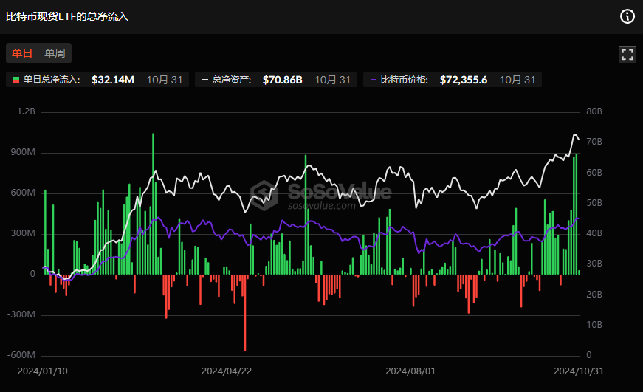Click the purple 比特币价格 legend line marker
Screen dimensions: 643x392
(373, 80)
